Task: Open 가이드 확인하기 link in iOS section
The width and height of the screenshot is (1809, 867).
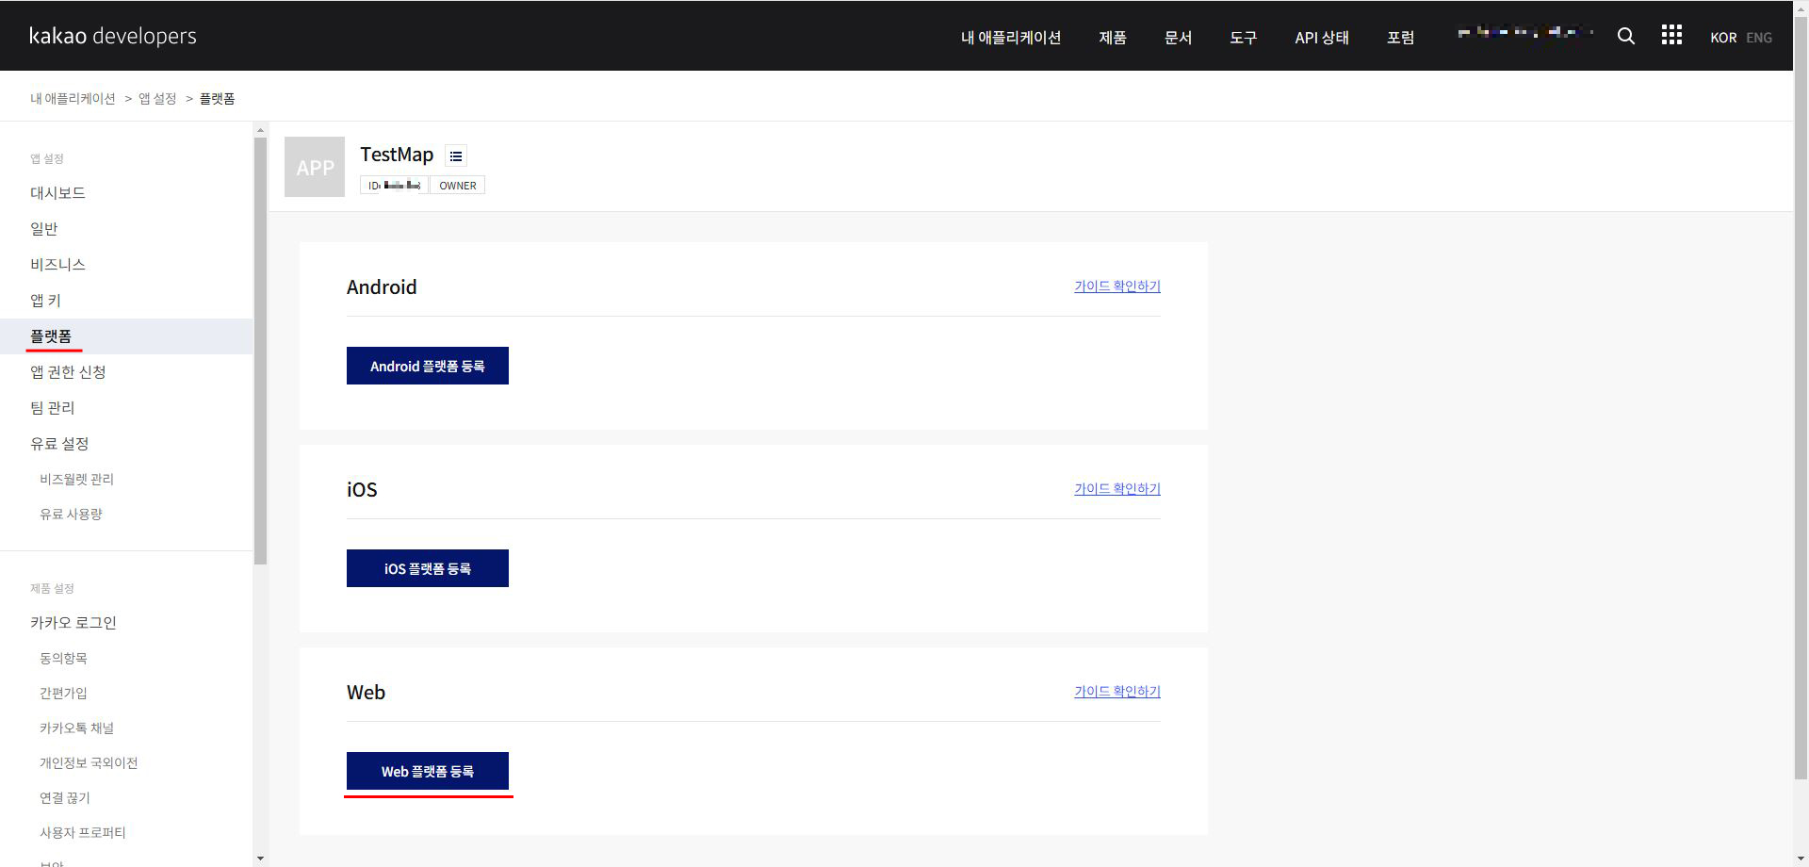Action: point(1117,488)
